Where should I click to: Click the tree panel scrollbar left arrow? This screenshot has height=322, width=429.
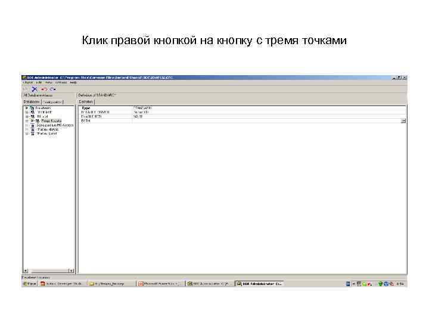pos(26,271)
